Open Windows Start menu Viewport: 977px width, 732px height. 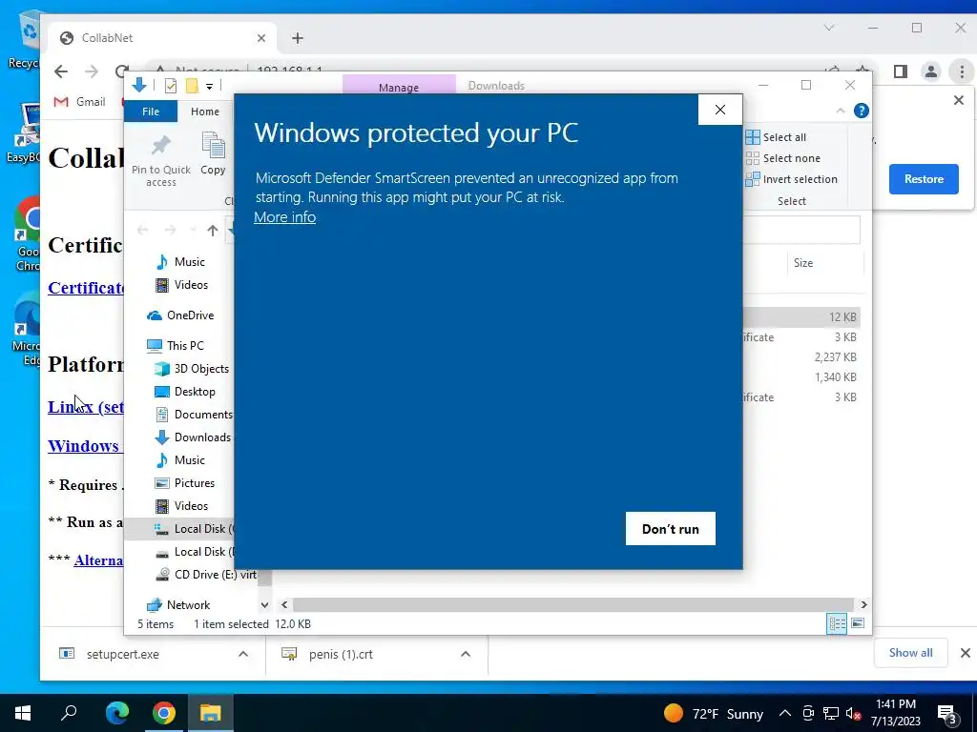point(23,713)
